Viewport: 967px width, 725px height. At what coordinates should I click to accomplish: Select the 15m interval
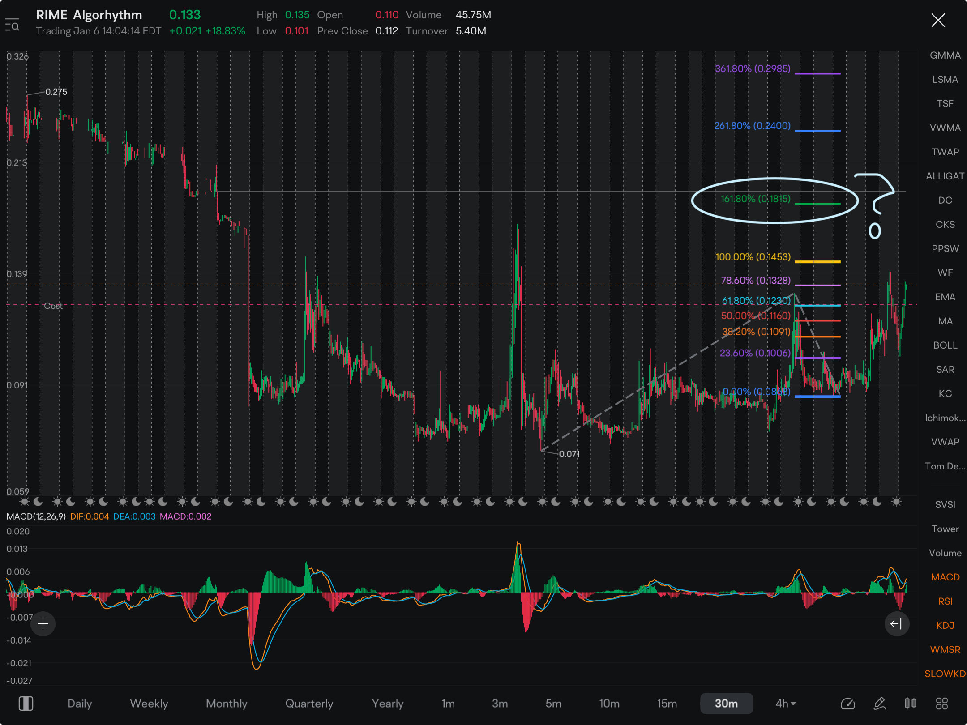(x=667, y=704)
